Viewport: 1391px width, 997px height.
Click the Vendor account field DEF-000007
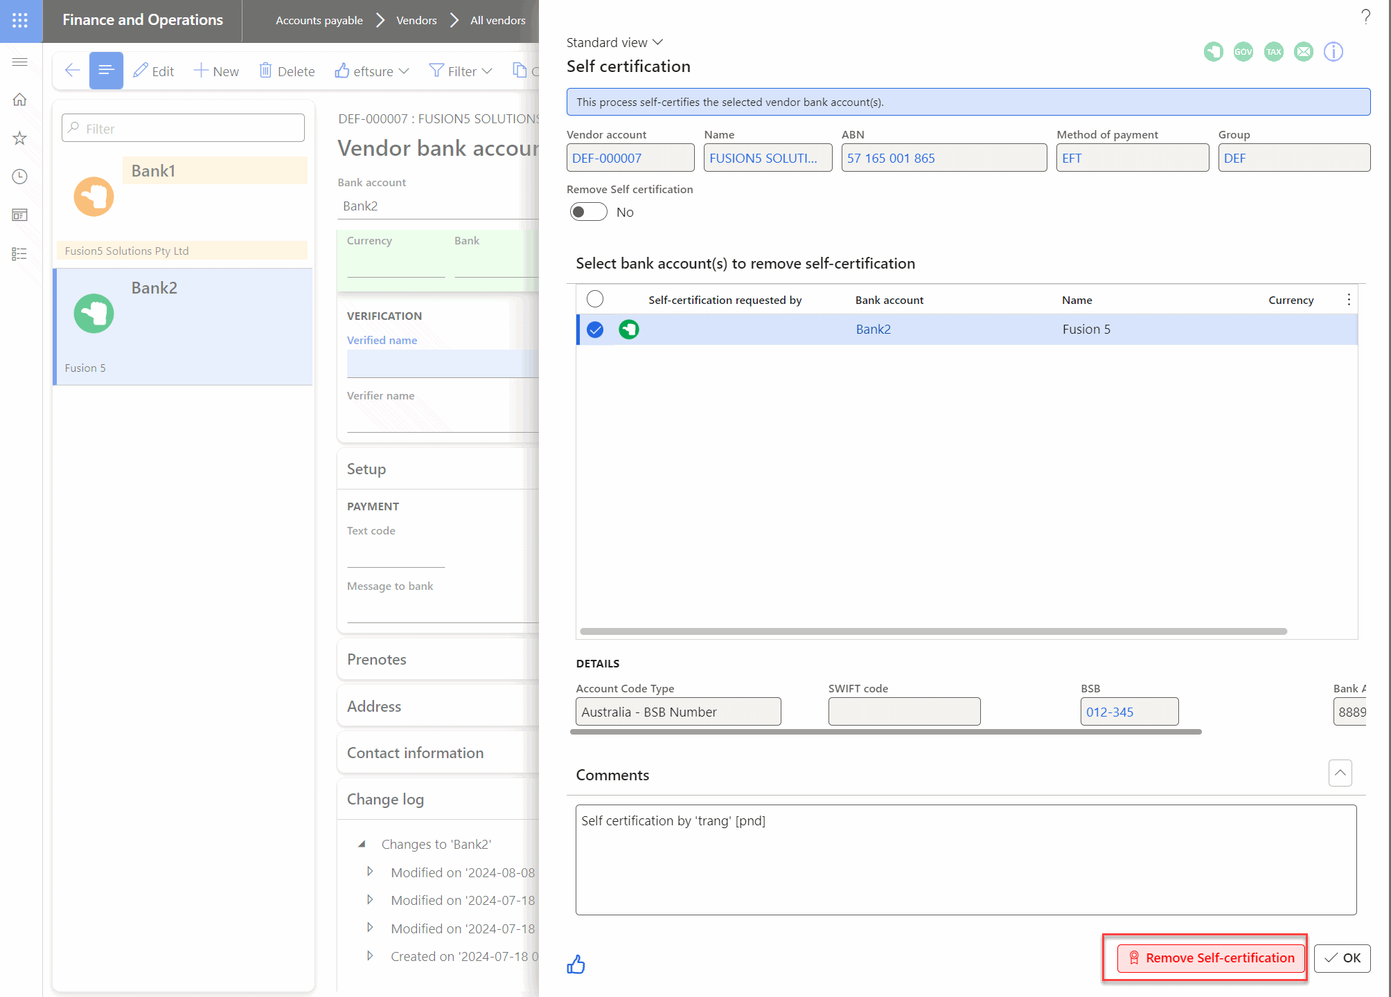coord(630,158)
